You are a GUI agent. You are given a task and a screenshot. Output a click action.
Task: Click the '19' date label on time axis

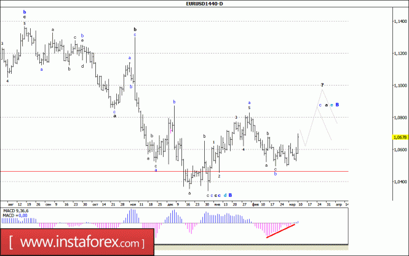click(29, 204)
